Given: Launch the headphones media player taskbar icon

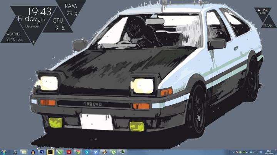Looking at the screenshot, I should [x=33, y=152].
